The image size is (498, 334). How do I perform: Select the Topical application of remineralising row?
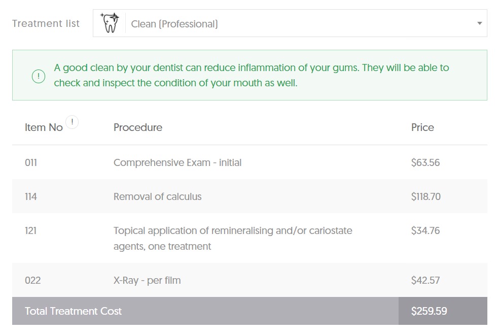(250, 239)
